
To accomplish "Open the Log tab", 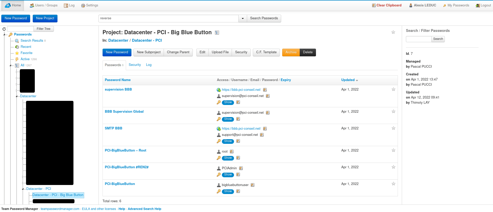I will tap(149, 65).
